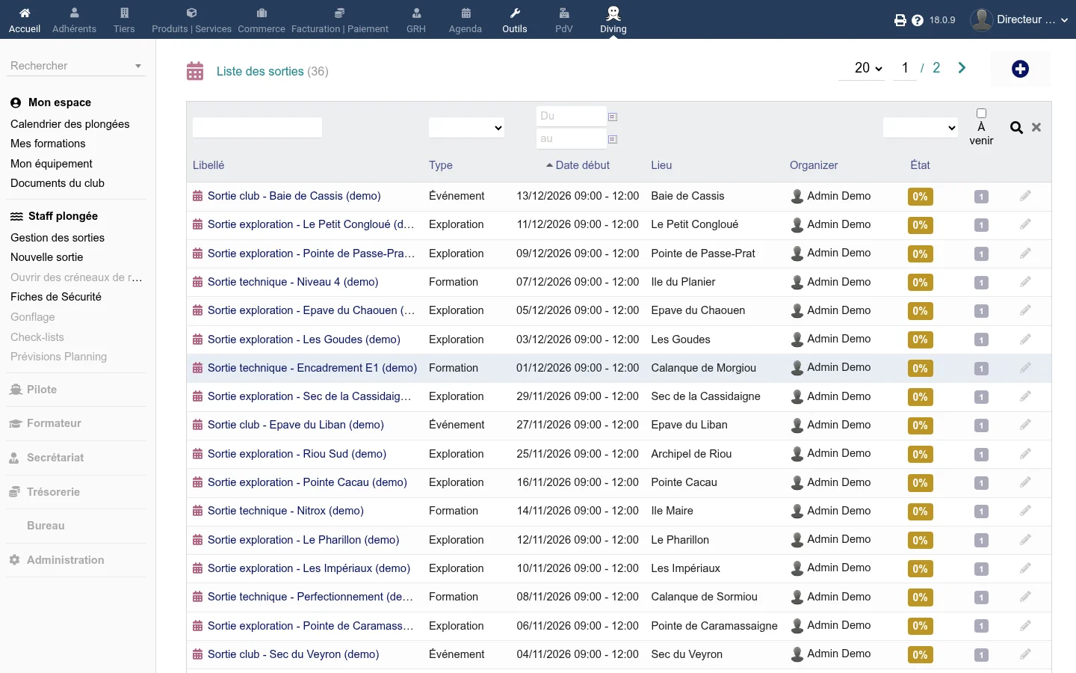Click the add new sortie plus icon

tap(1020, 69)
